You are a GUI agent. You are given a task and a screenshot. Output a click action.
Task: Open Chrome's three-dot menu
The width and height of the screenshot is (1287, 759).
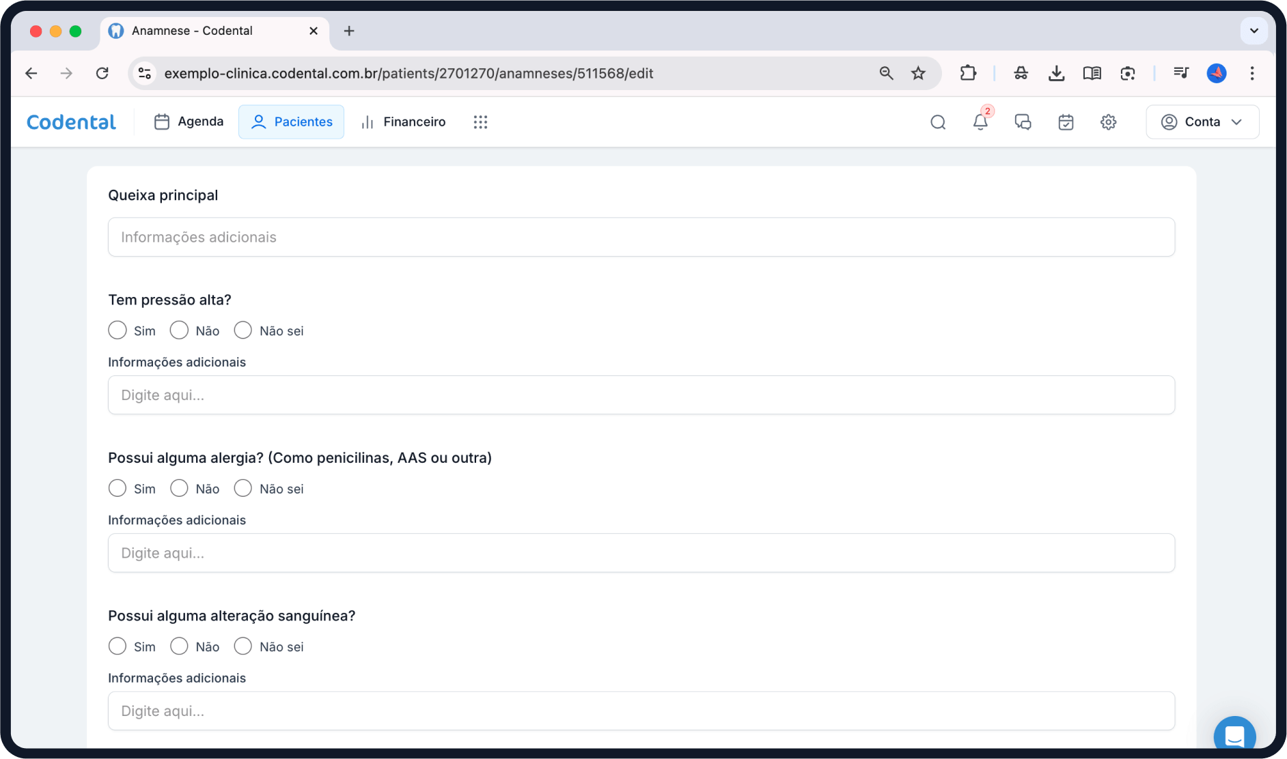(x=1251, y=73)
